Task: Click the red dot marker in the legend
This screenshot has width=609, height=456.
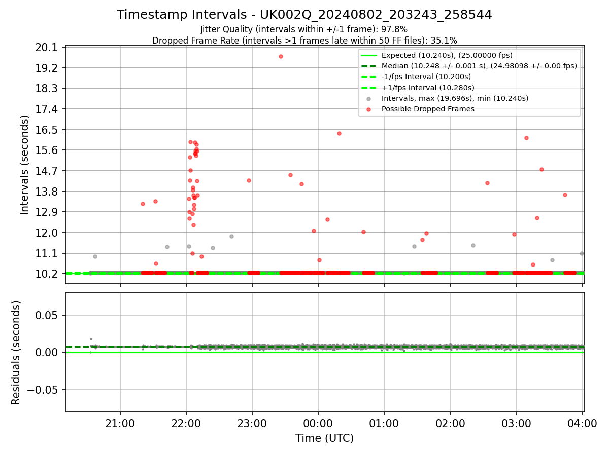Action: [x=369, y=109]
